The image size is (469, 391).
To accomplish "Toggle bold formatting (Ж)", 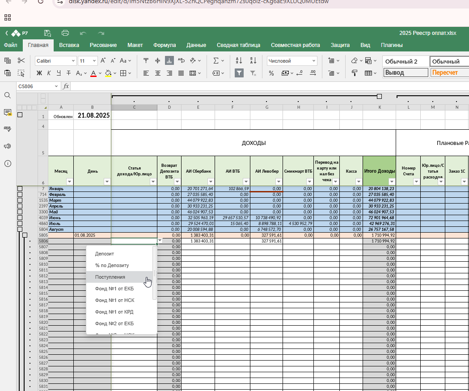I will pyautogui.click(x=39, y=73).
